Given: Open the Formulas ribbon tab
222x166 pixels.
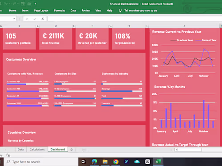Looking at the screenshot, I should tap(59, 11).
